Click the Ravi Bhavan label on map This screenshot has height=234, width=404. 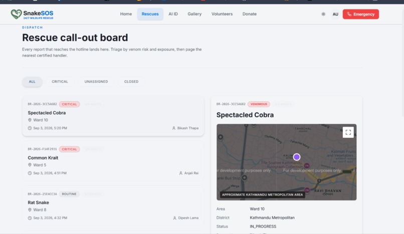coord(327,191)
